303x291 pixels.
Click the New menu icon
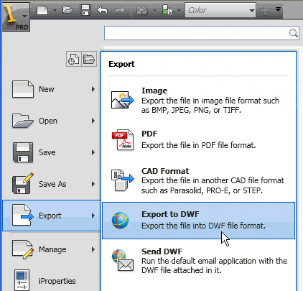coord(23,89)
